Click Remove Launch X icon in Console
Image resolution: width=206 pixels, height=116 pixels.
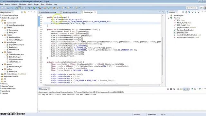point(171,89)
